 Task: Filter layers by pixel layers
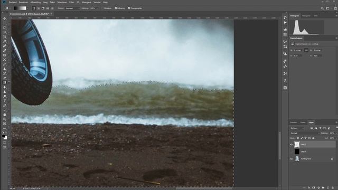click(x=312, y=128)
